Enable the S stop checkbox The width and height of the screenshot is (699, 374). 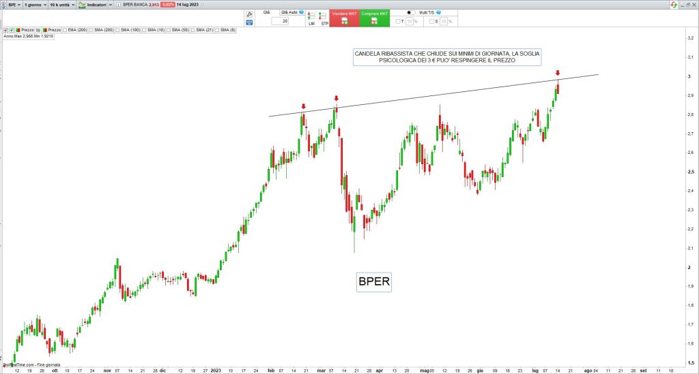pyautogui.click(x=431, y=21)
